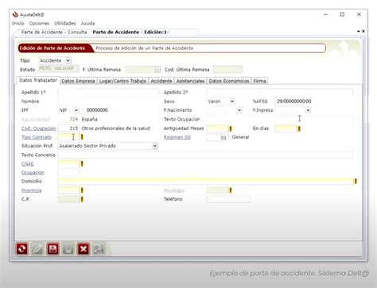The height and width of the screenshot is (288, 377).
Task: Click the Provincia yellow input field
Action: point(68,190)
